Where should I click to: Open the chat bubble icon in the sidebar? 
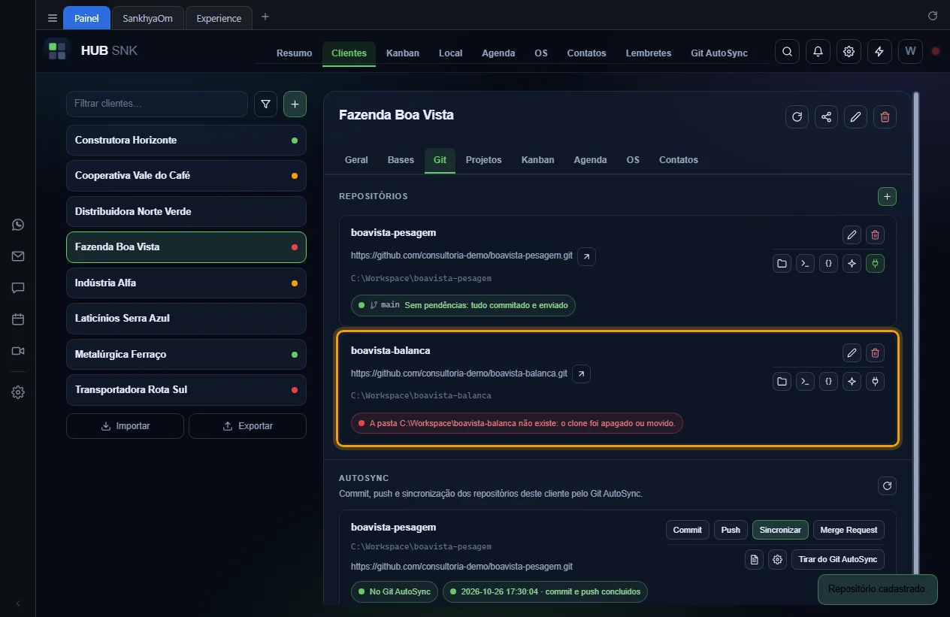tap(18, 288)
